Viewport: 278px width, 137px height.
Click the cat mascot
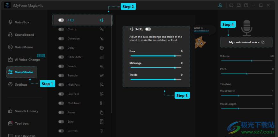point(200,42)
